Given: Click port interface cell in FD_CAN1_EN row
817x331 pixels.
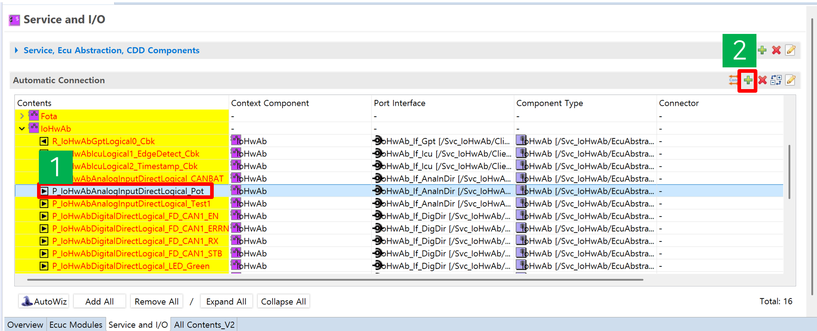Looking at the screenshot, I should (x=443, y=216).
